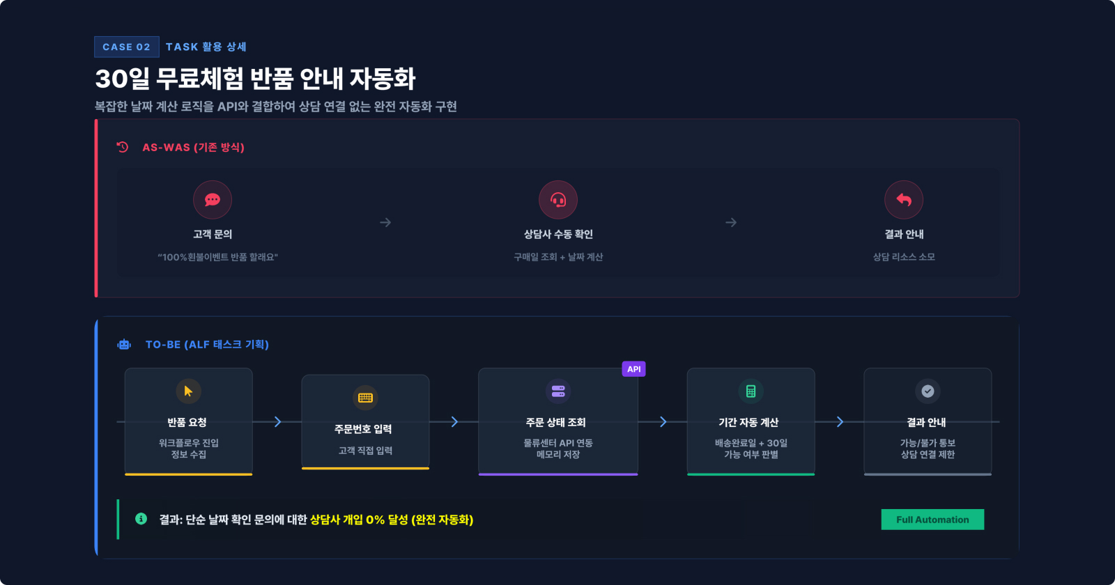Click the 결과 안내 checkmark icon

coord(928,391)
